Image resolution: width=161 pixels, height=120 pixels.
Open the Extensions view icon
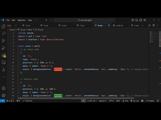pos(4,55)
